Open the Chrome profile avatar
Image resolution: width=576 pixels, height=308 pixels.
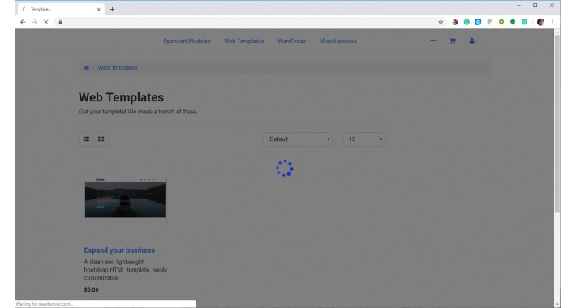point(540,22)
